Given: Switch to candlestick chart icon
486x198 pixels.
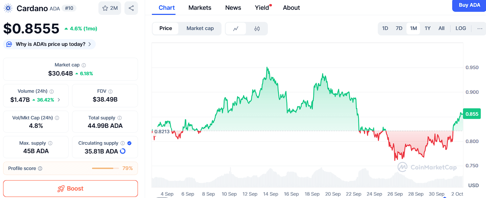Looking at the screenshot, I should 257,29.
